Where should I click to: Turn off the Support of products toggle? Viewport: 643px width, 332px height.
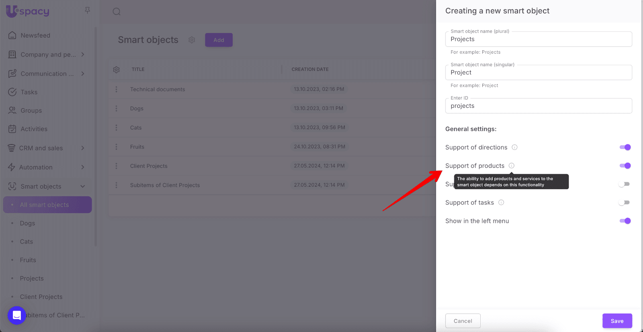(625, 166)
